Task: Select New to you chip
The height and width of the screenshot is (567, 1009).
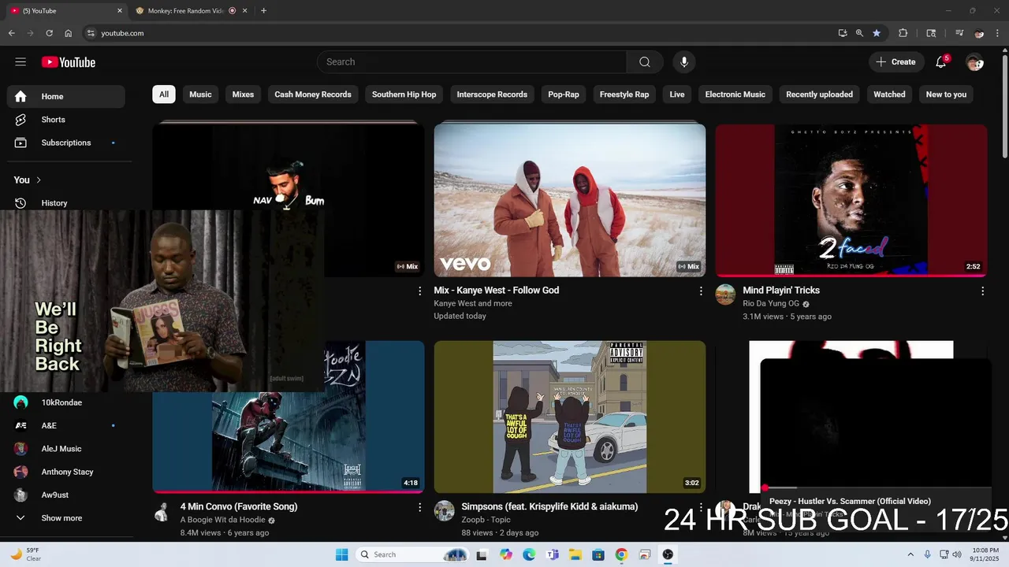Action: tap(946, 94)
